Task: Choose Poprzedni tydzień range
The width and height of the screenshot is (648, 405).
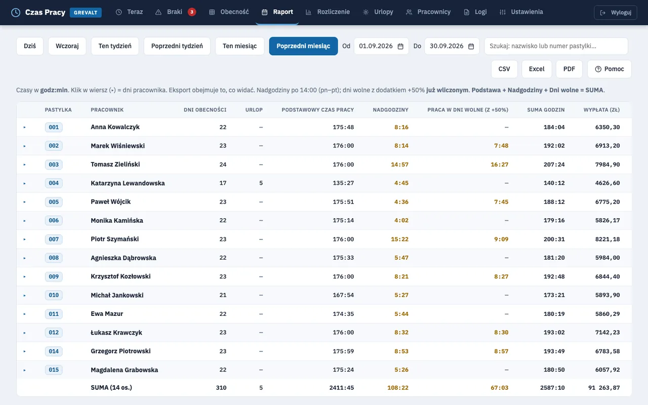Action: click(x=177, y=46)
